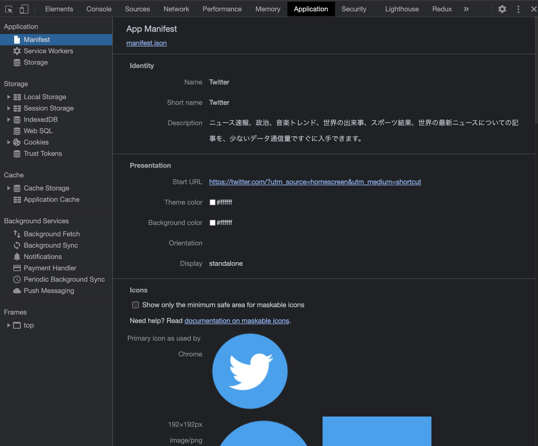Activate the inspect element picker icon
This screenshot has height=446, width=538.
tap(9, 9)
